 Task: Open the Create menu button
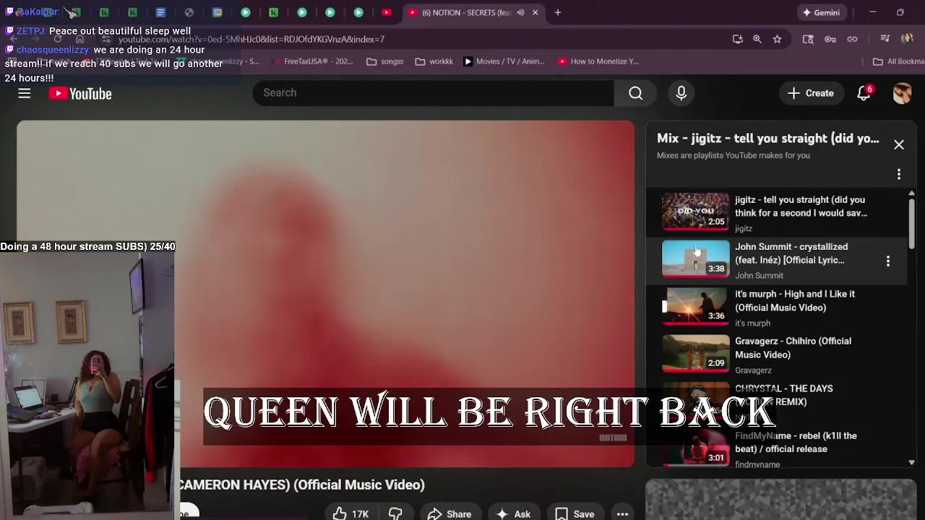pos(811,93)
